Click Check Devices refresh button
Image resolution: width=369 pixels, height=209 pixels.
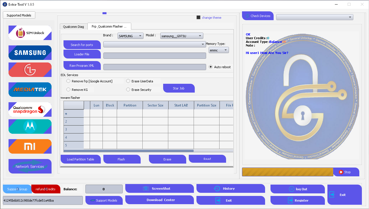click(x=258, y=16)
